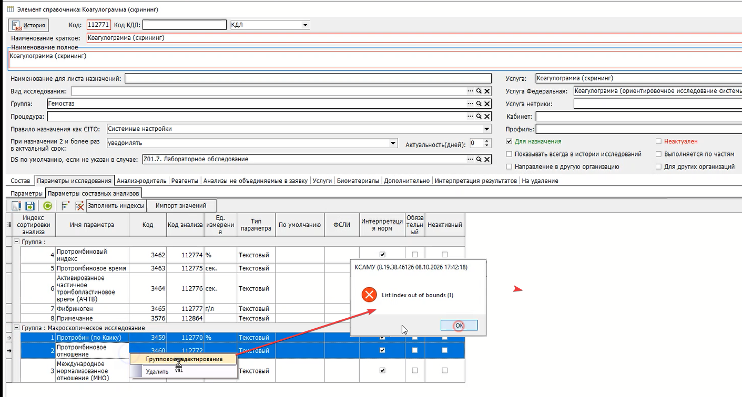Click the add-row tree icon in toolbar
Screen dimensions: 742x397
tap(65, 206)
